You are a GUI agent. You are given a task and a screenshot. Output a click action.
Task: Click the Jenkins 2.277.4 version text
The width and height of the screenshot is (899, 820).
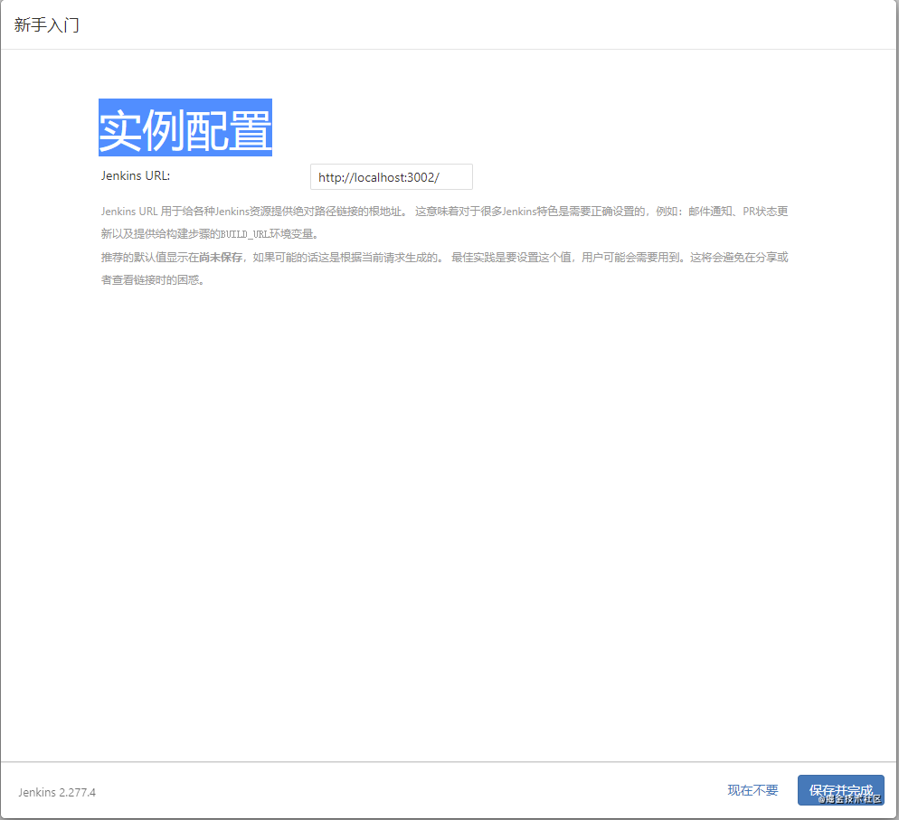pos(57,793)
